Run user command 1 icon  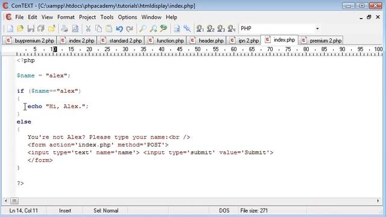[200, 28]
